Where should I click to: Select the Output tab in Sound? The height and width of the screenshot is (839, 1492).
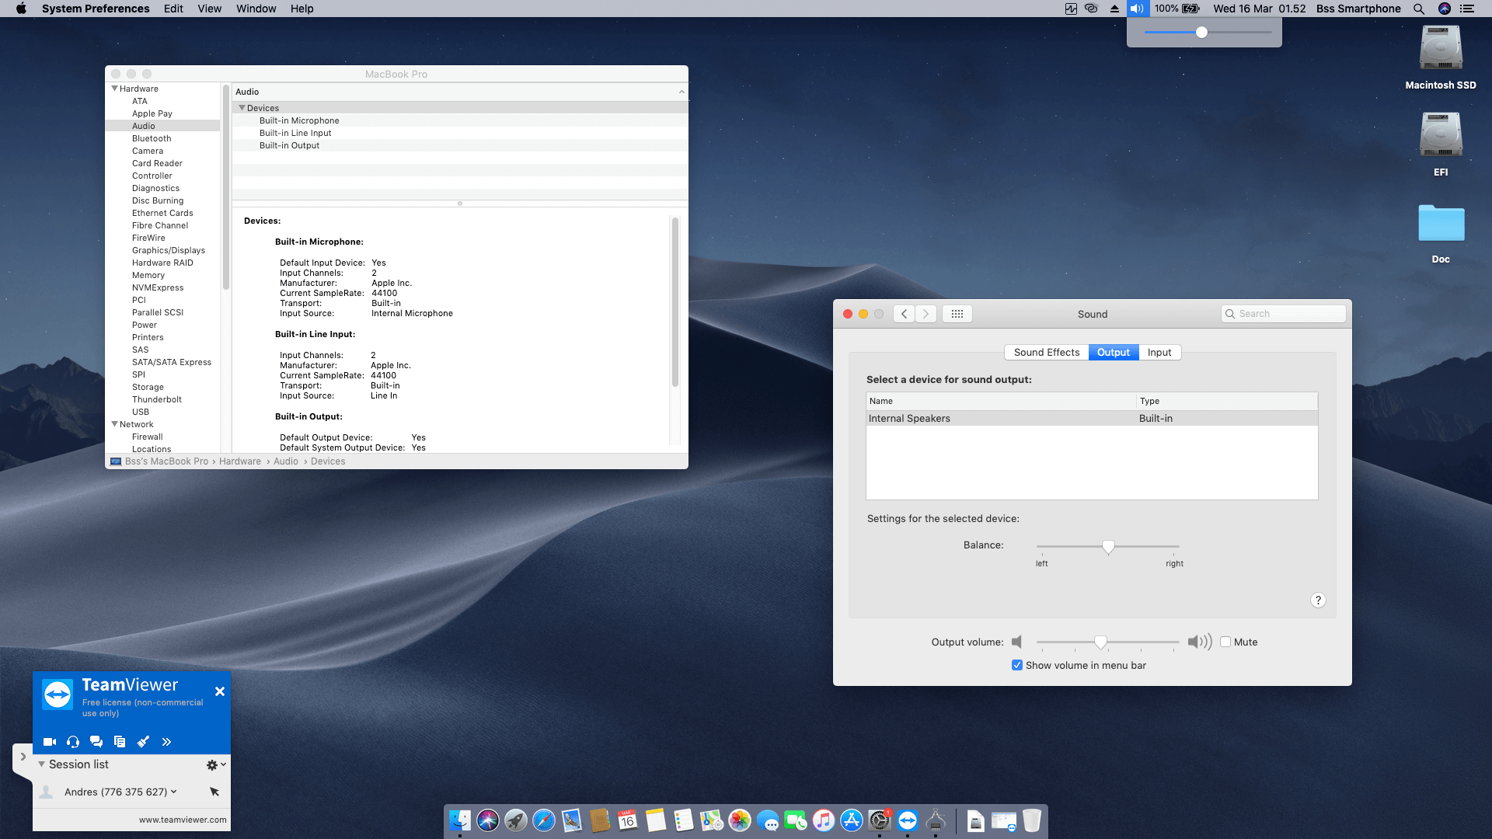[x=1113, y=352]
